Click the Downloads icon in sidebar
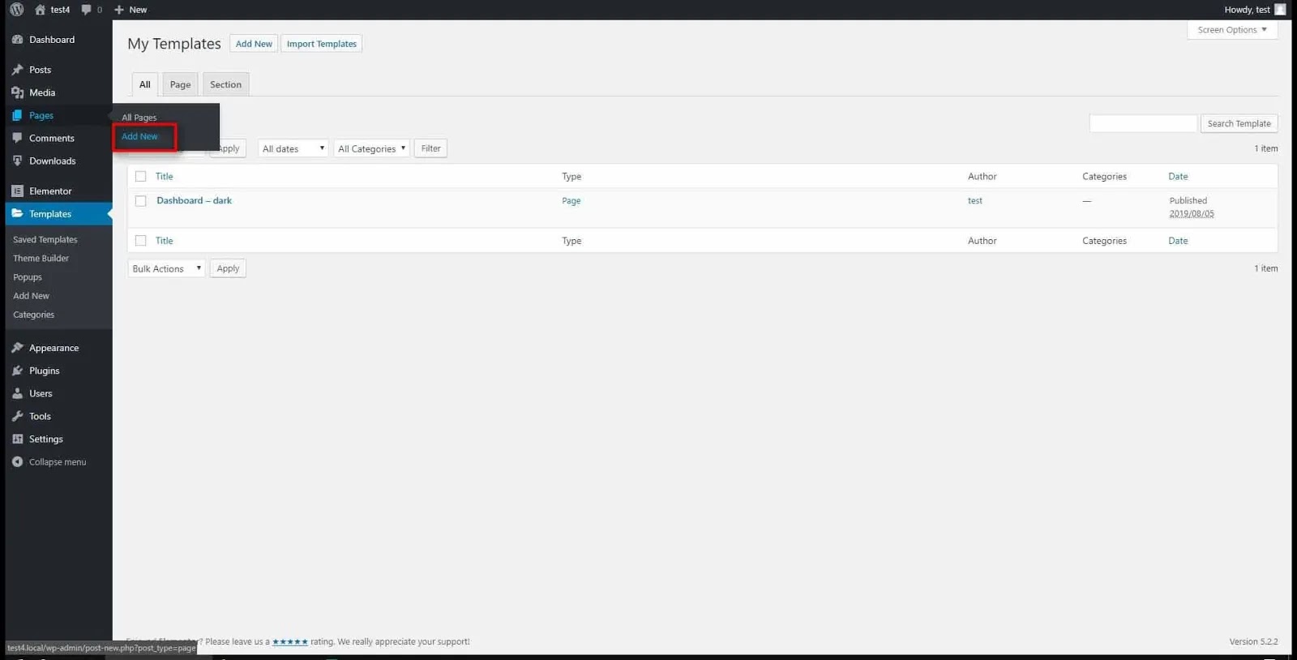Viewport: 1297px width, 660px height. tap(17, 161)
